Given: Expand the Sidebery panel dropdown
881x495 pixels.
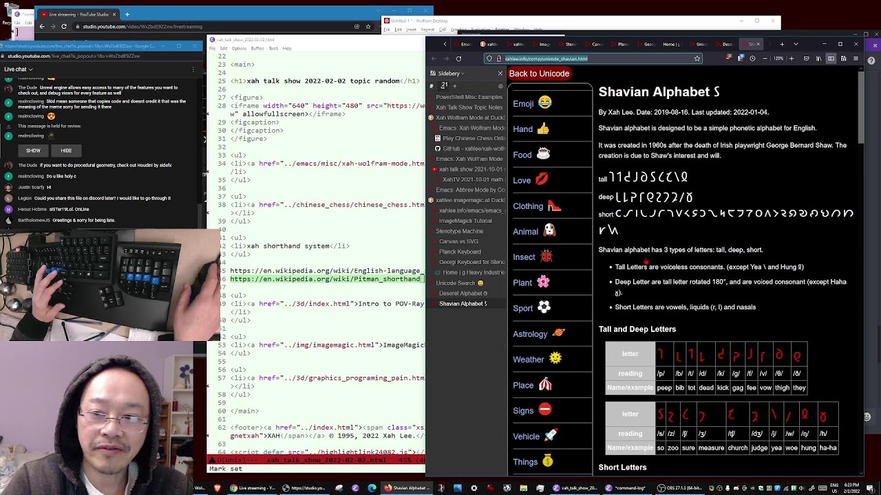Looking at the screenshot, I should pyautogui.click(x=451, y=74).
